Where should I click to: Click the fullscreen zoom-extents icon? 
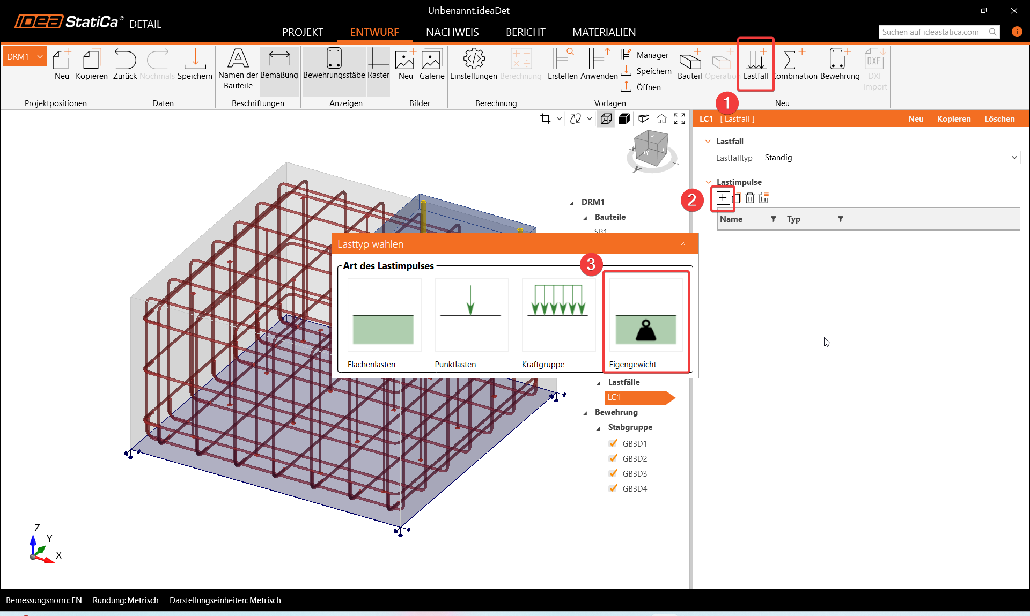(x=679, y=119)
